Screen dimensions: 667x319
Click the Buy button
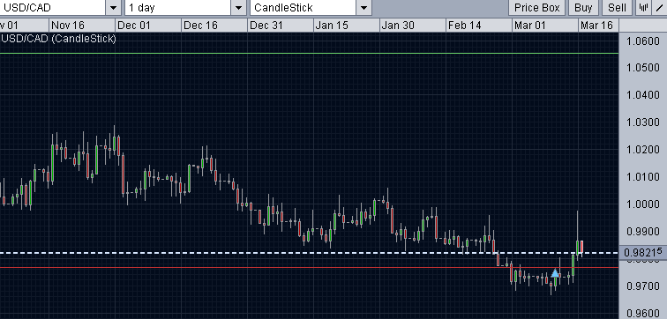(x=583, y=8)
